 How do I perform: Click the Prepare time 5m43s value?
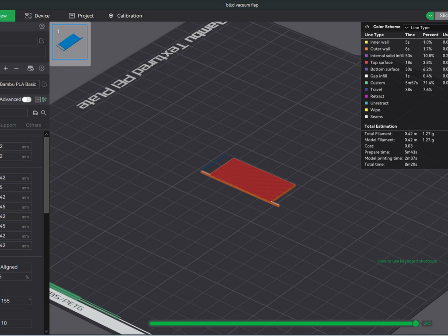(x=410, y=152)
